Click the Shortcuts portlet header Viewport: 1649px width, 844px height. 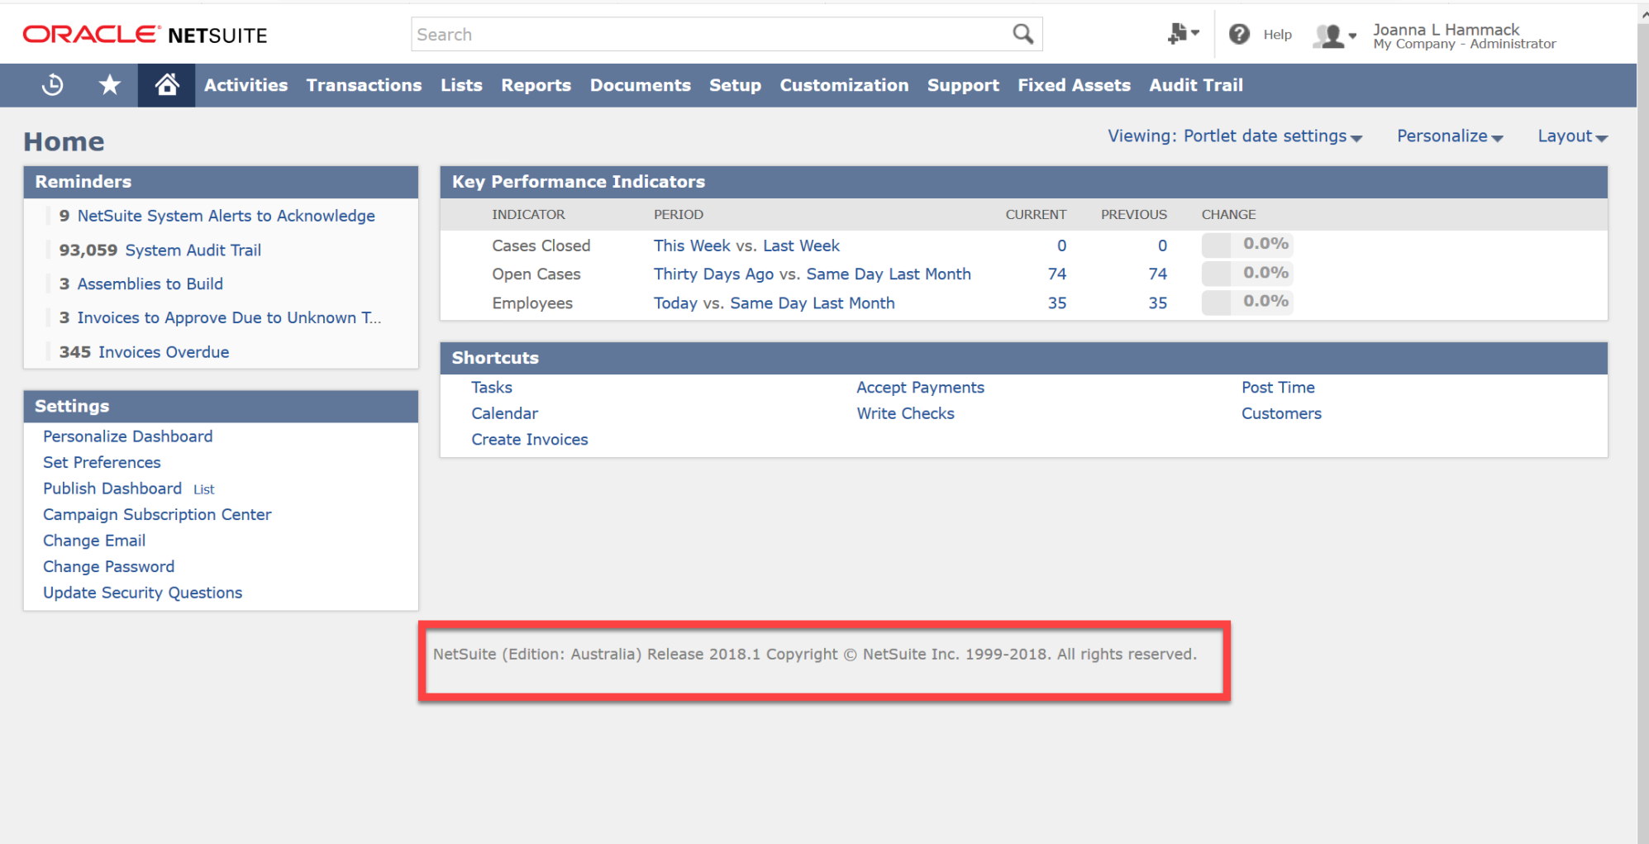tap(1023, 358)
